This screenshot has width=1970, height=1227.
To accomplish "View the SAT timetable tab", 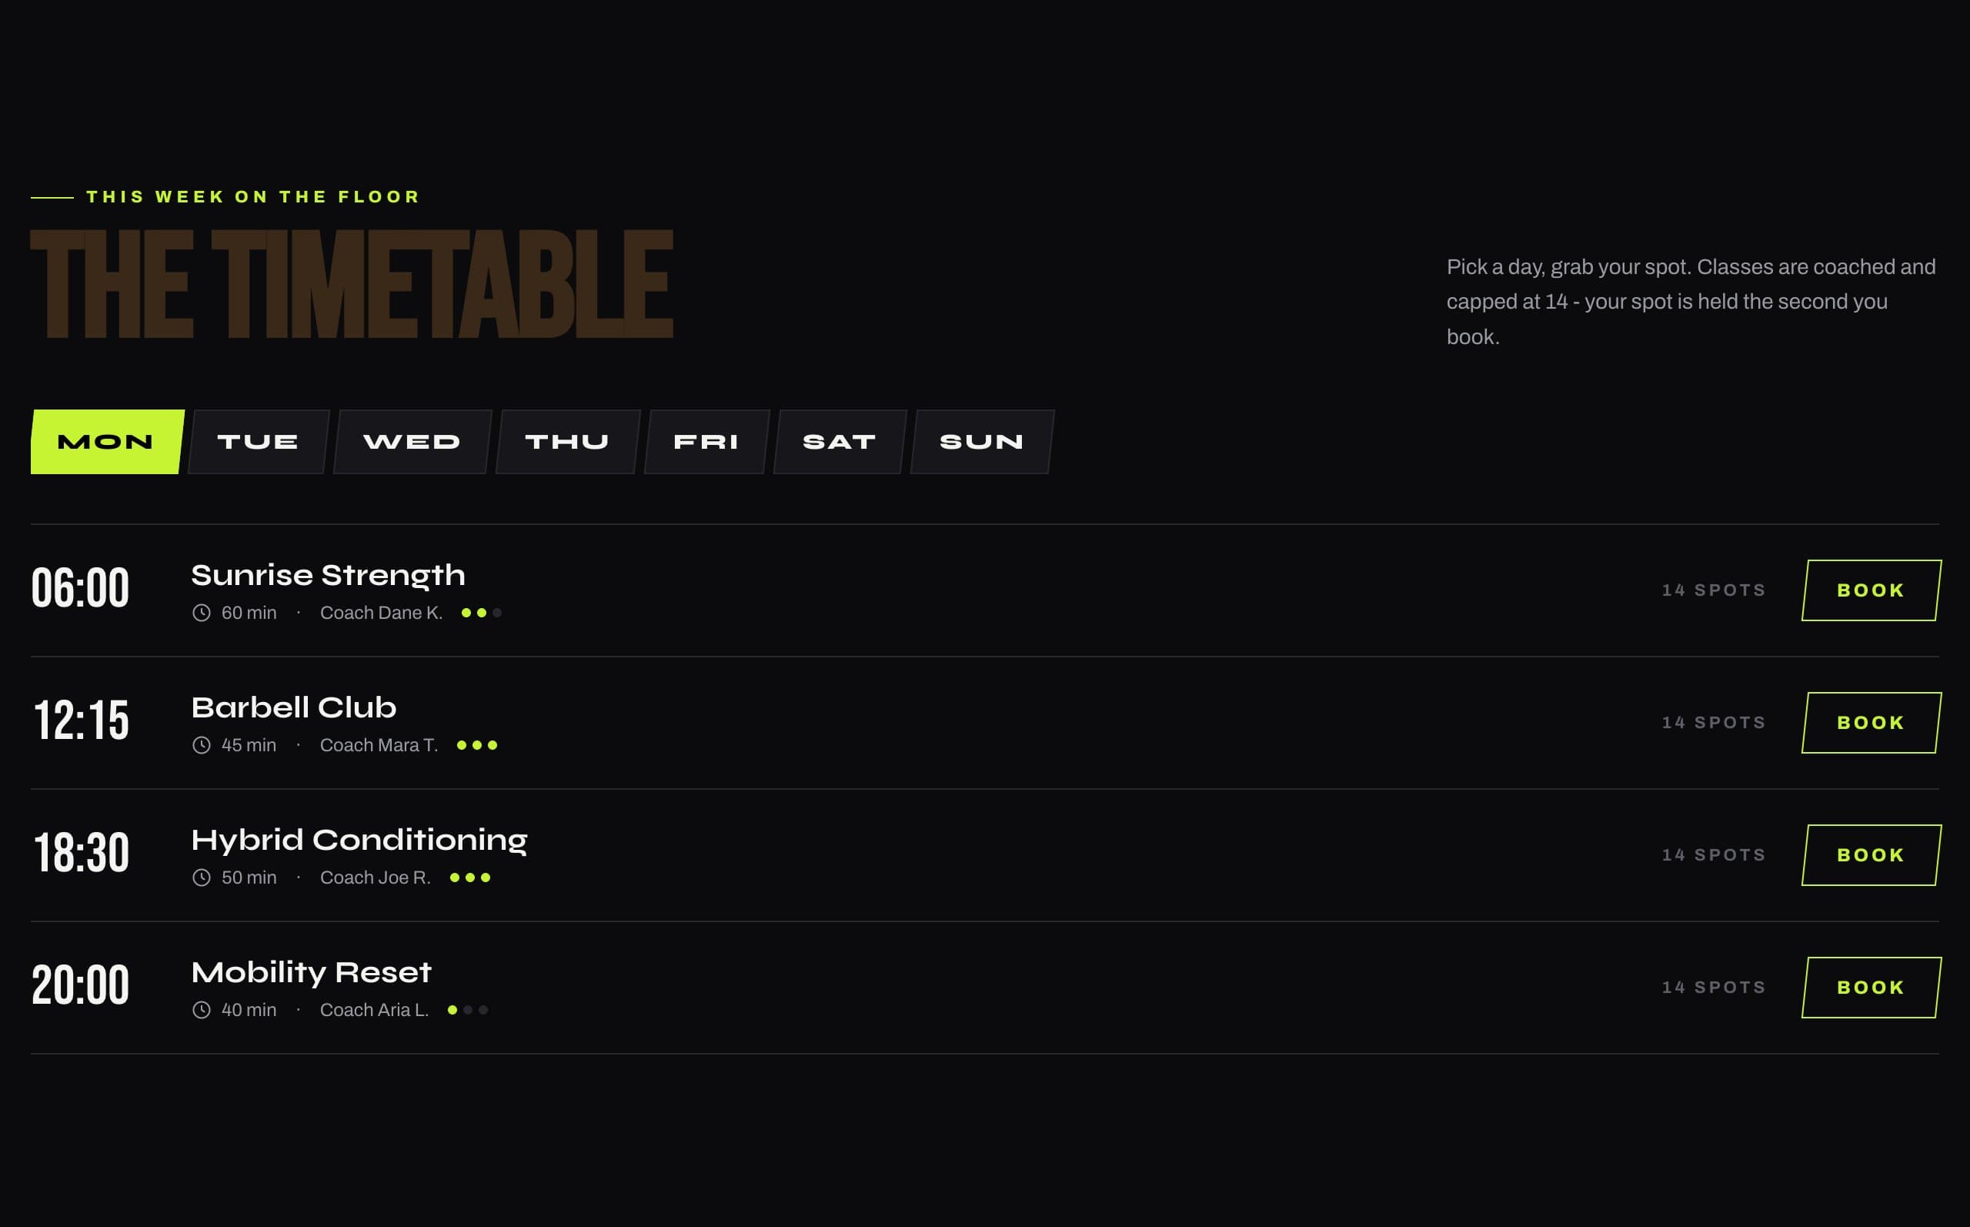I will [840, 442].
